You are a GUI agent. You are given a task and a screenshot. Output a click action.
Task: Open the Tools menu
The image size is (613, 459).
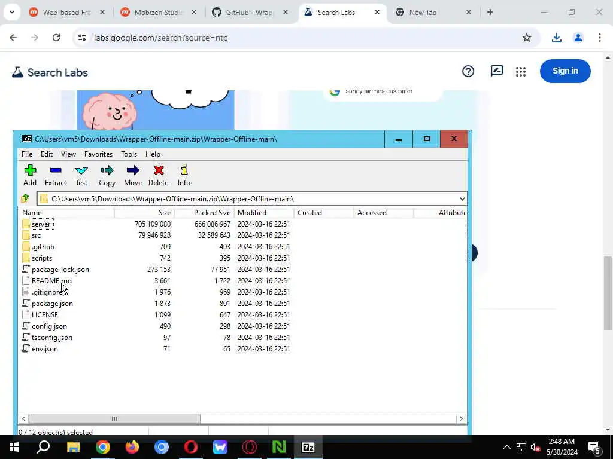pyautogui.click(x=129, y=154)
